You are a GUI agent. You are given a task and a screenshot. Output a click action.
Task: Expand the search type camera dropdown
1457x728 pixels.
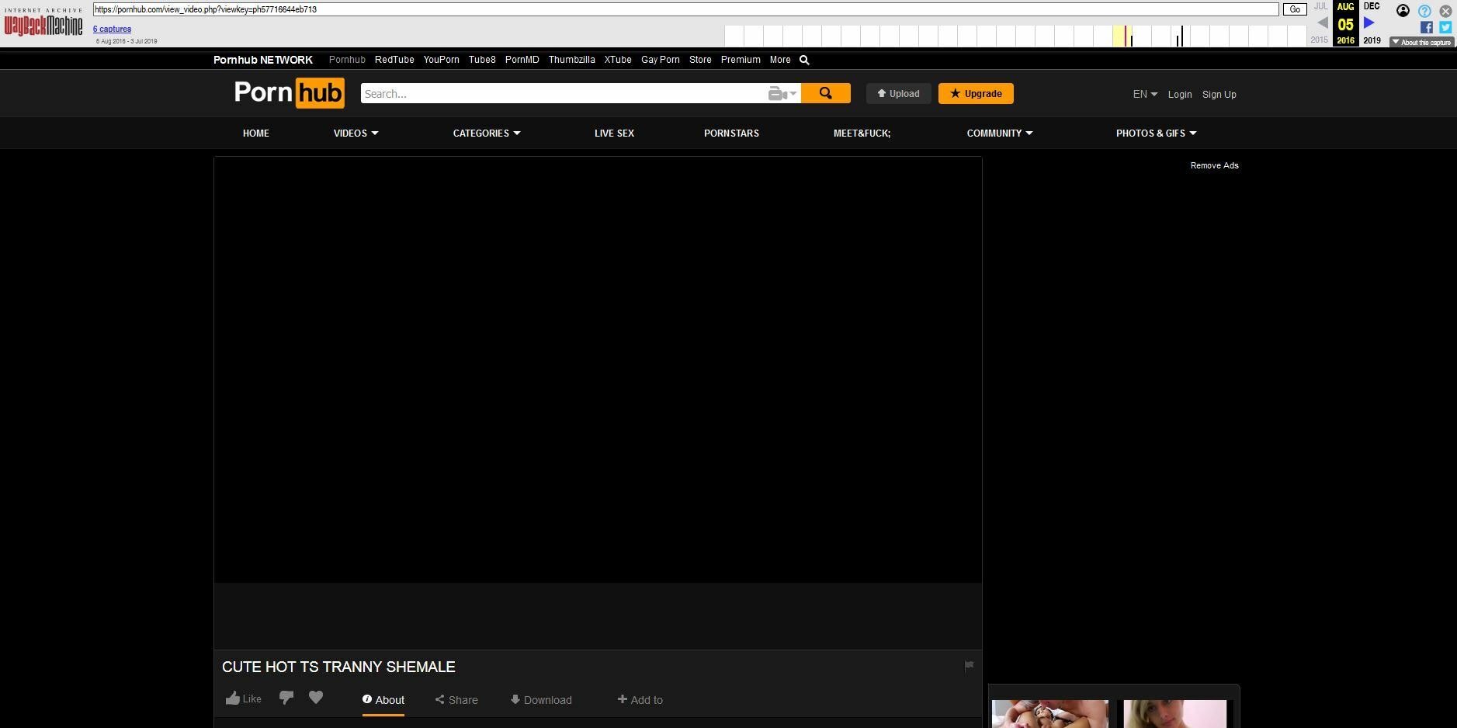click(782, 94)
